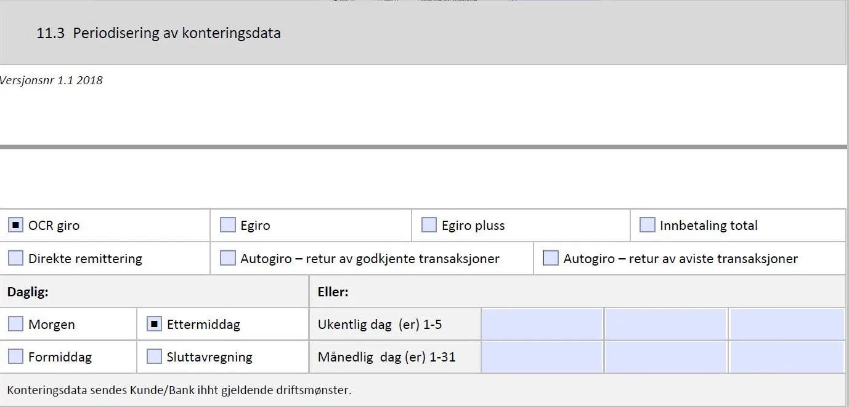Click the first Ukentlig dag input field
849x407 pixels.
pyautogui.click(x=541, y=324)
